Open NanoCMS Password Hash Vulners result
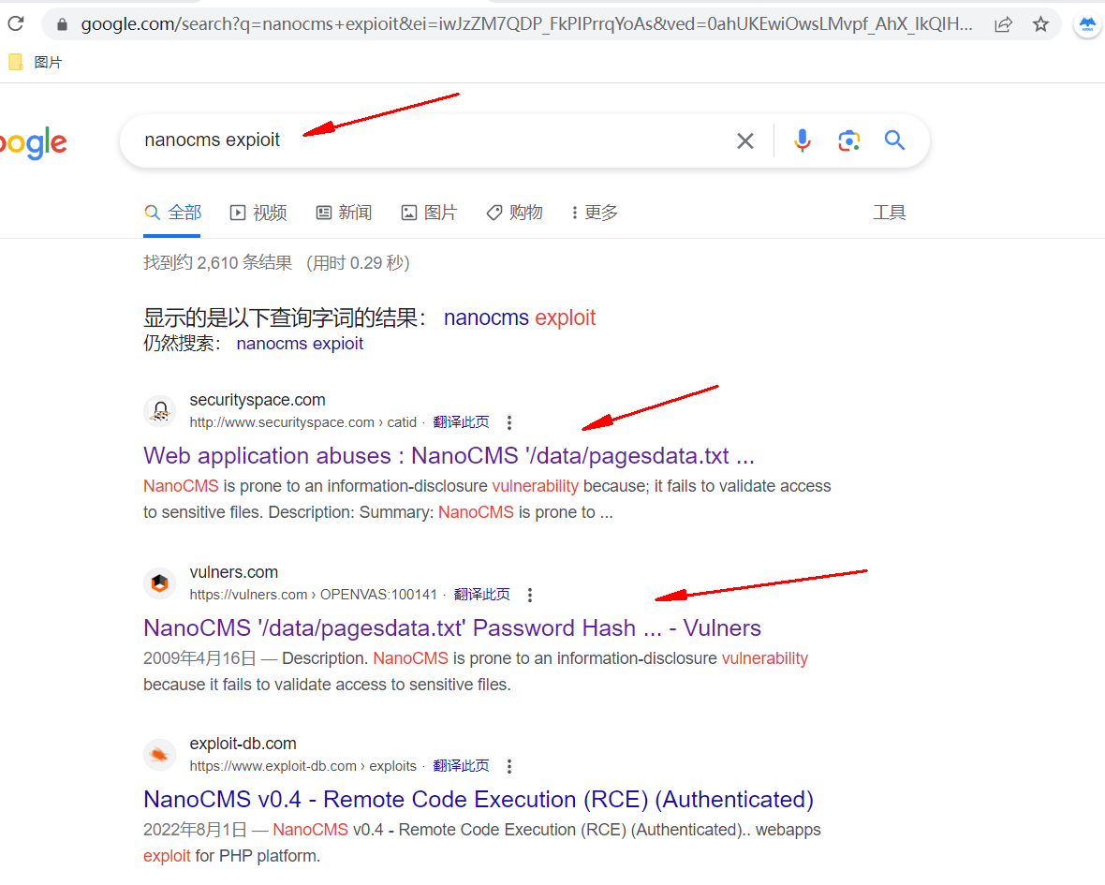Viewport: 1105px width, 885px height. click(x=451, y=627)
